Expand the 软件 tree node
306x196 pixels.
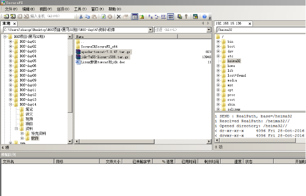(x=22, y=138)
